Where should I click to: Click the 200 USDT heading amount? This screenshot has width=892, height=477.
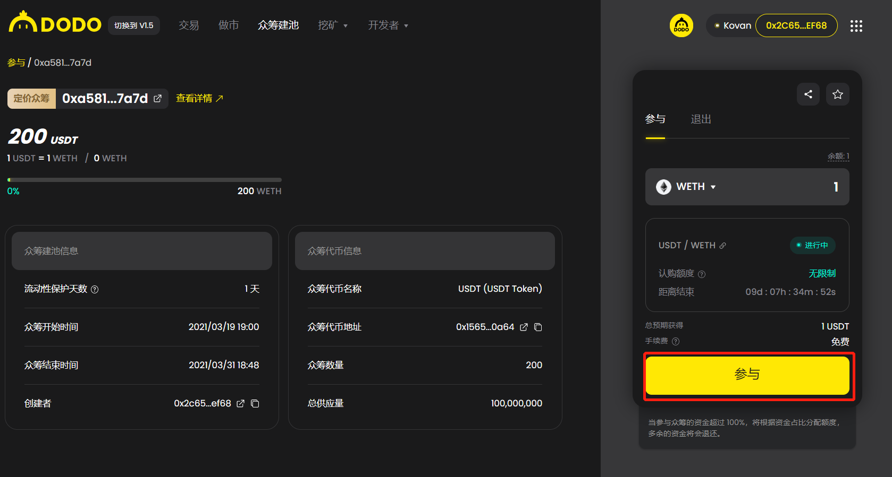[43, 137]
